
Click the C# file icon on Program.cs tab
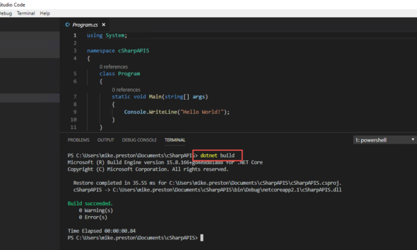coord(68,25)
